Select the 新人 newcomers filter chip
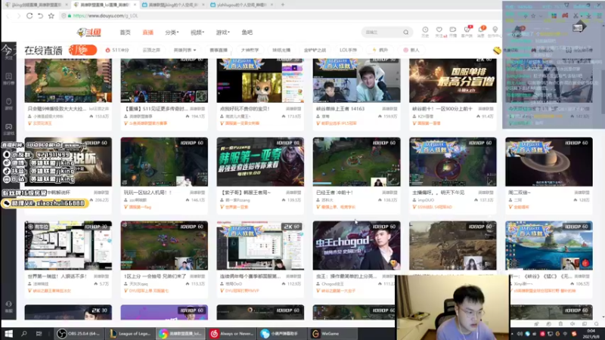605x340 pixels. point(411,50)
